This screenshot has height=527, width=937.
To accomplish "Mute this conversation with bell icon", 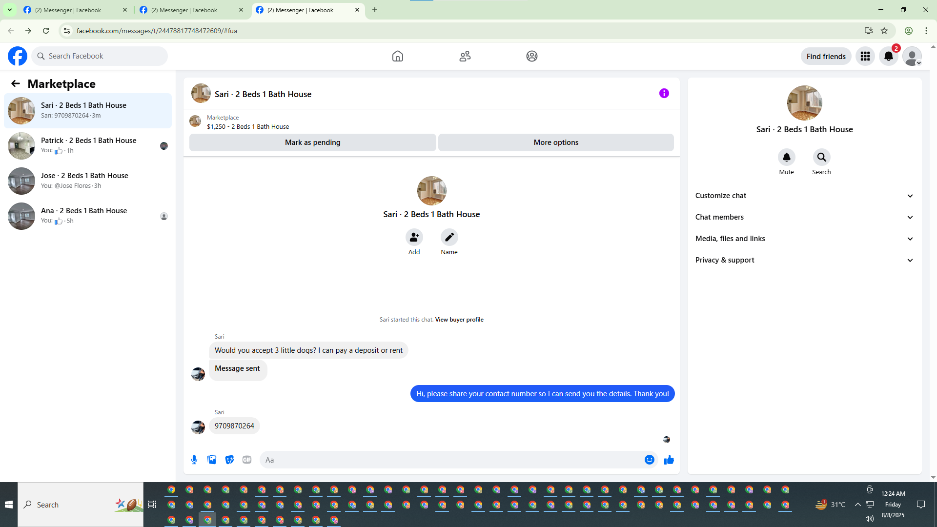I will coord(786,157).
